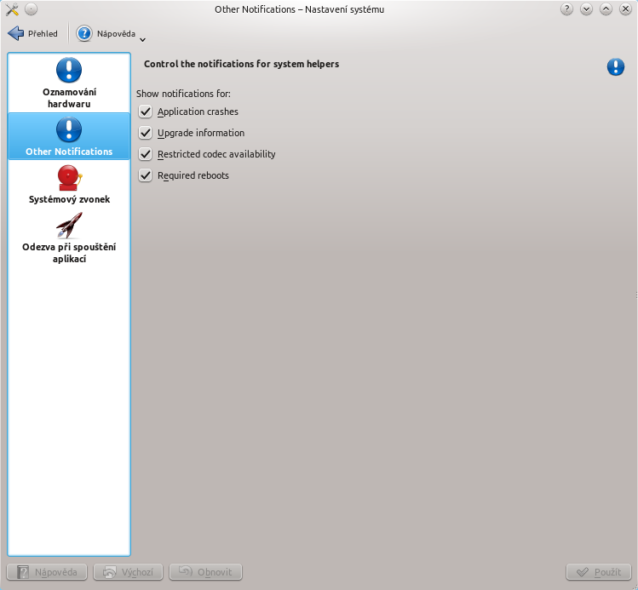Click the round pin button in title bar
The width and height of the screenshot is (638, 590).
(x=31, y=9)
